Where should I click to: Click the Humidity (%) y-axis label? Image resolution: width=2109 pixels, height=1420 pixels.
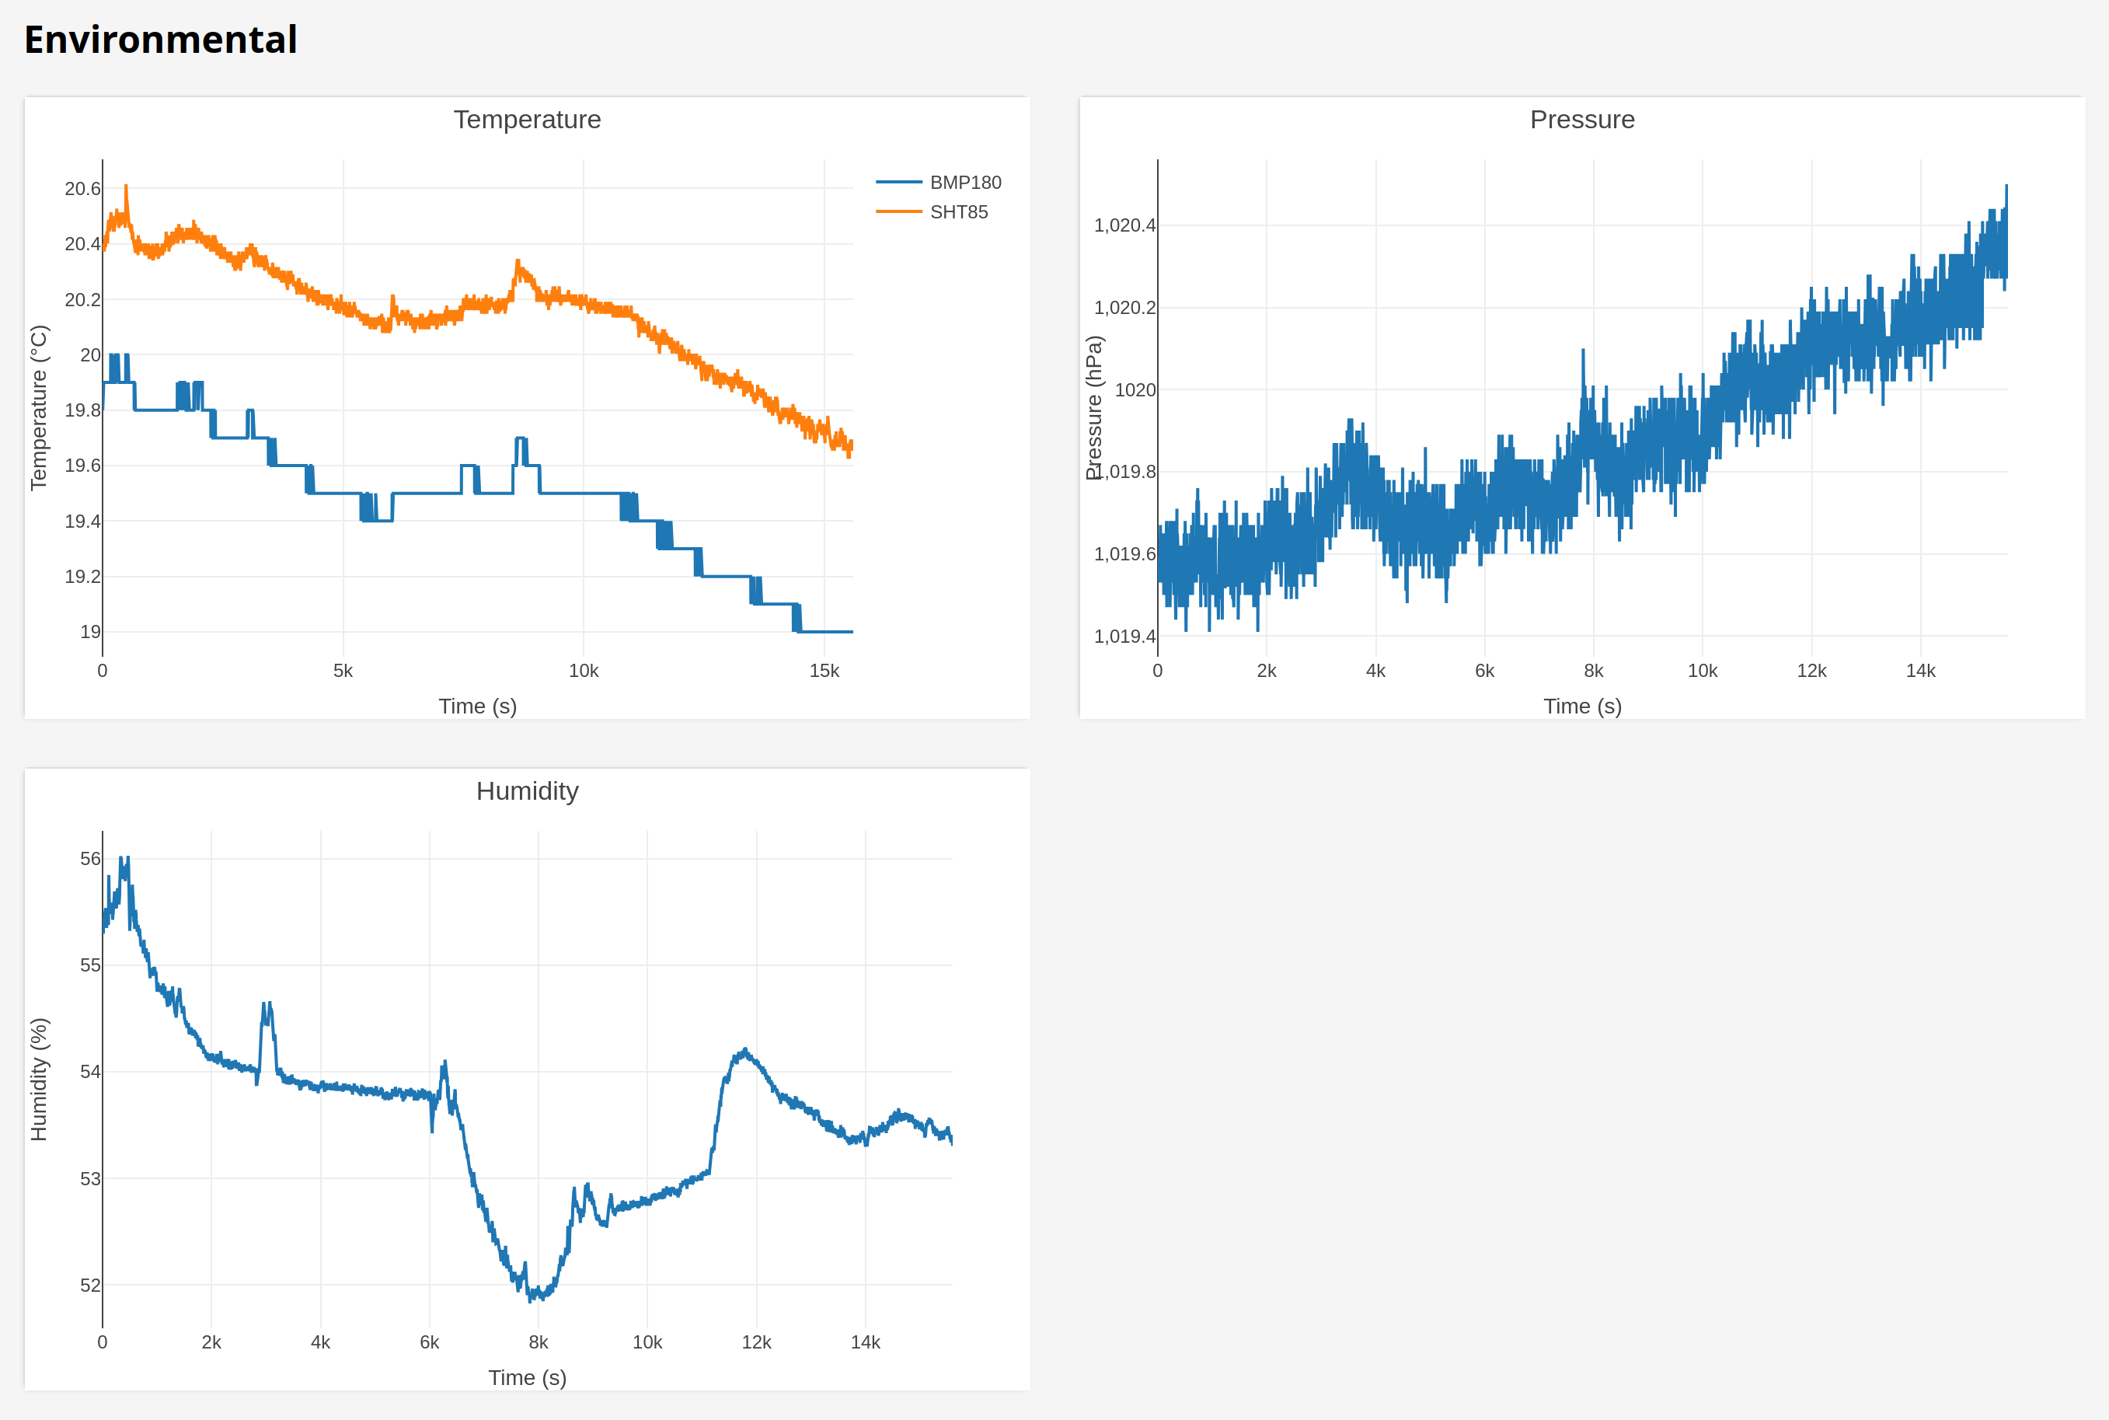[x=38, y=1079]
